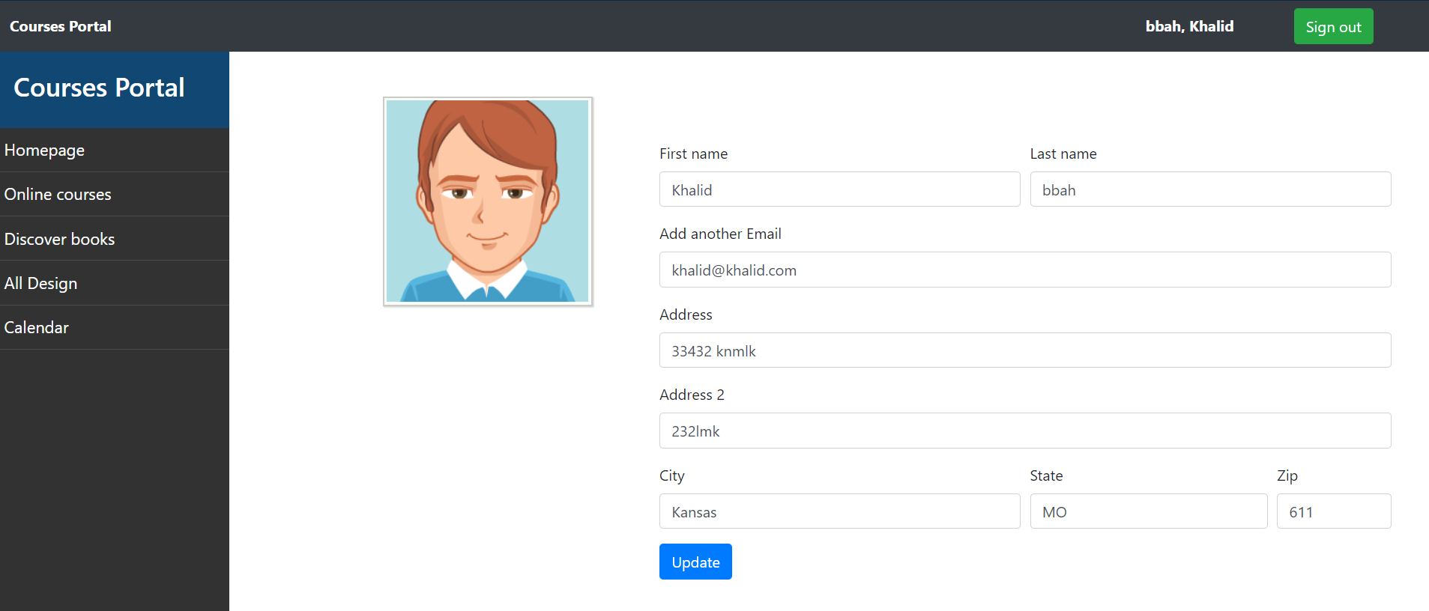Select the City field containing Kansas
1429x611 pixels.
pos(839,511)
